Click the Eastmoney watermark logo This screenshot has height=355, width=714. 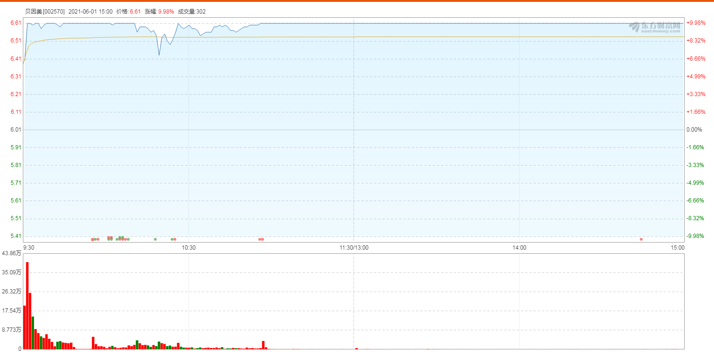[x=654, y=27]
